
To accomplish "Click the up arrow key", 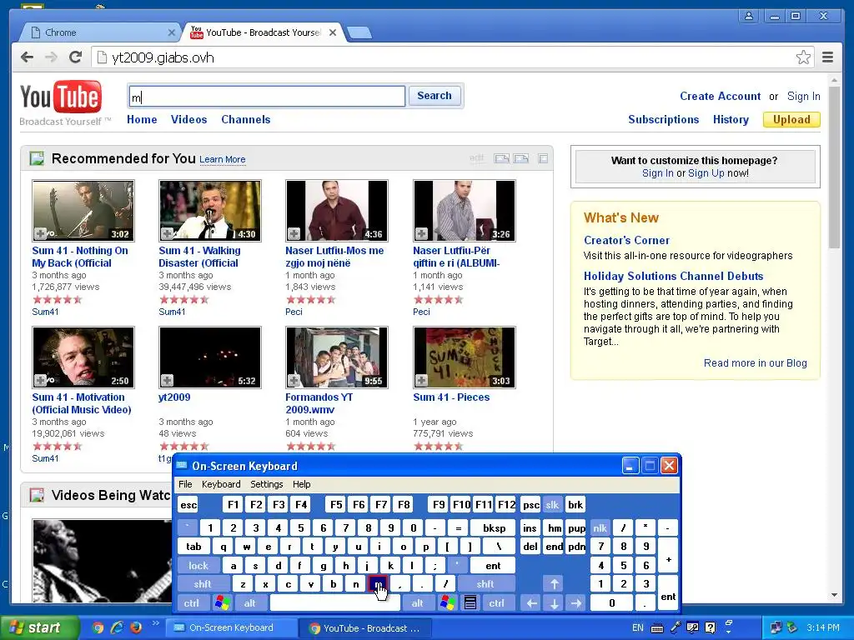I will click(x=554, y=584).
